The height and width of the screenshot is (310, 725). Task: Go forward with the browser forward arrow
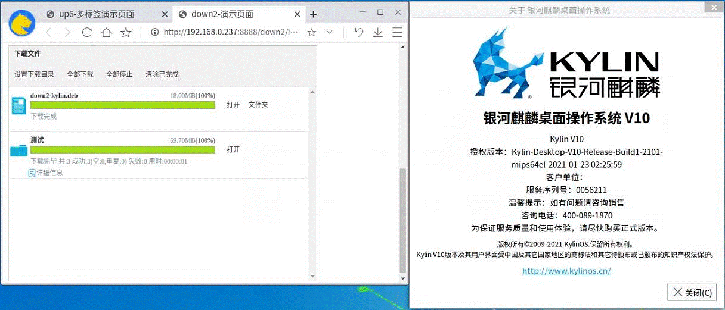(67, 33)
